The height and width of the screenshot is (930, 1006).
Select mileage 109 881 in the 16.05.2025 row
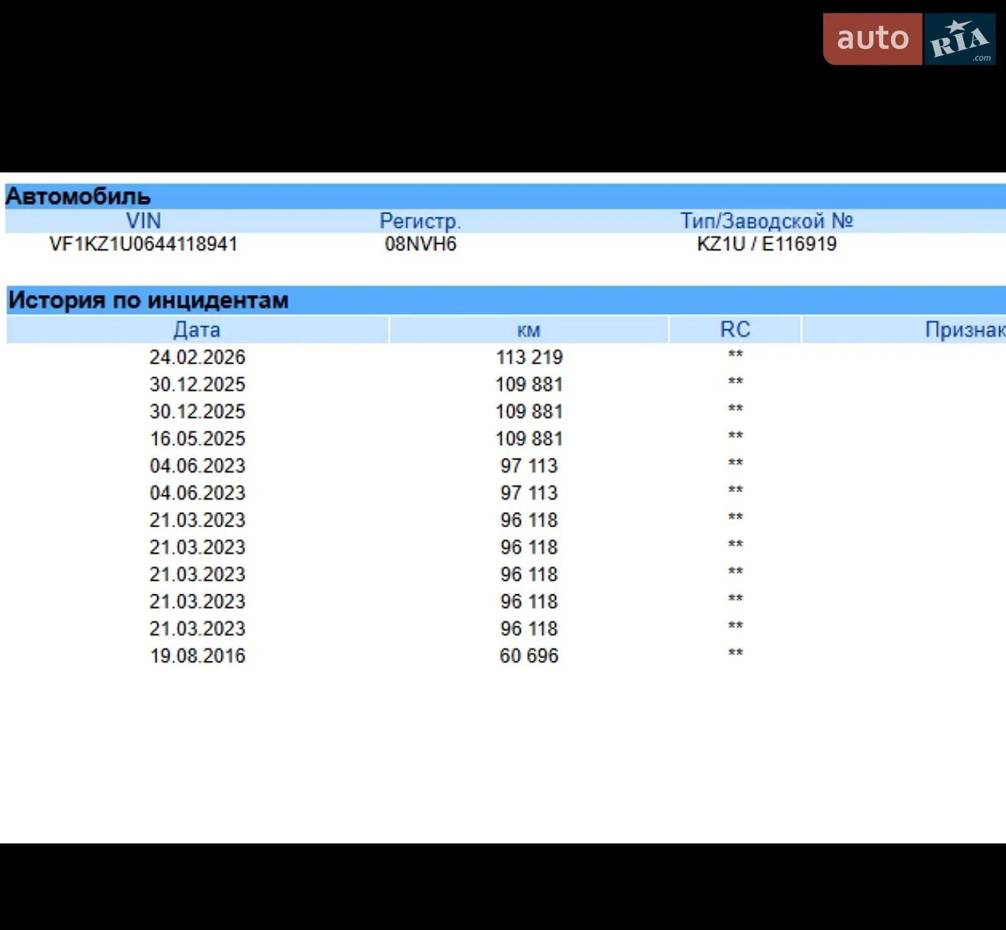(529, 439)
